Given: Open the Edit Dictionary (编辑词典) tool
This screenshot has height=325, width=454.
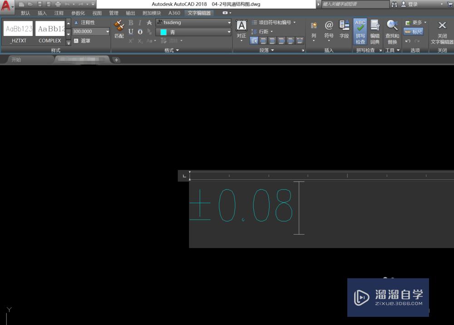Looking at the screenshot, I should [x=375, y=31].
